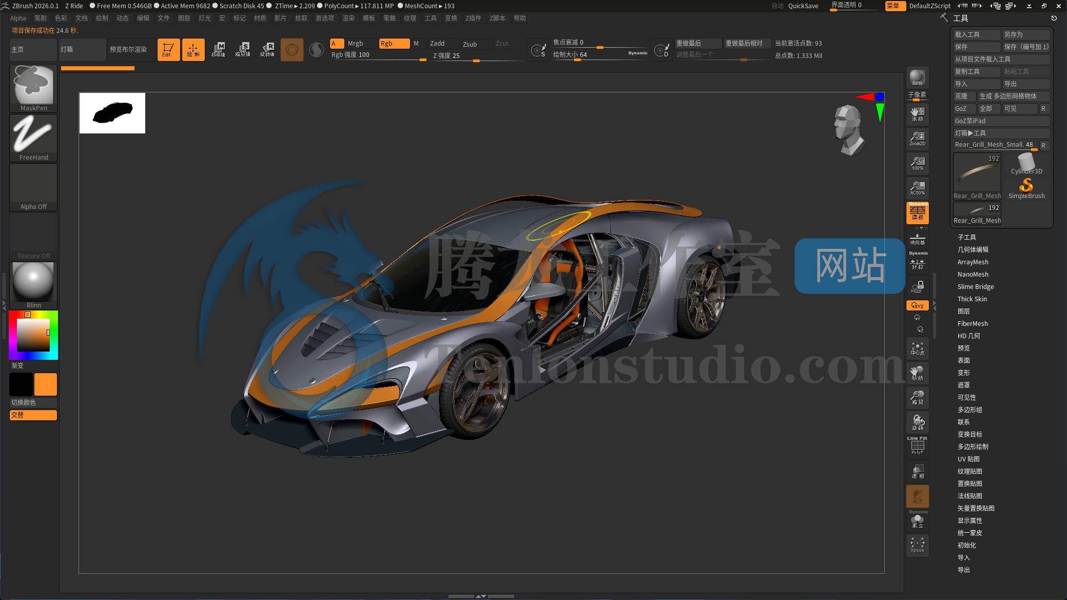This screenshot has width=1067, height=600.
Task: Open the 渲染 menu
Action: coord(348,18)
